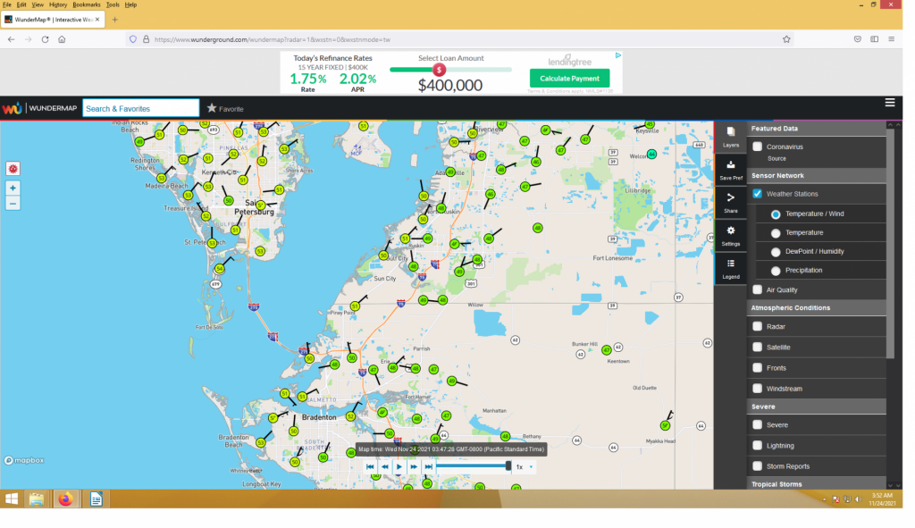Screen dimensions: 915x528
Task: Play the map animation
Action: 399,466
